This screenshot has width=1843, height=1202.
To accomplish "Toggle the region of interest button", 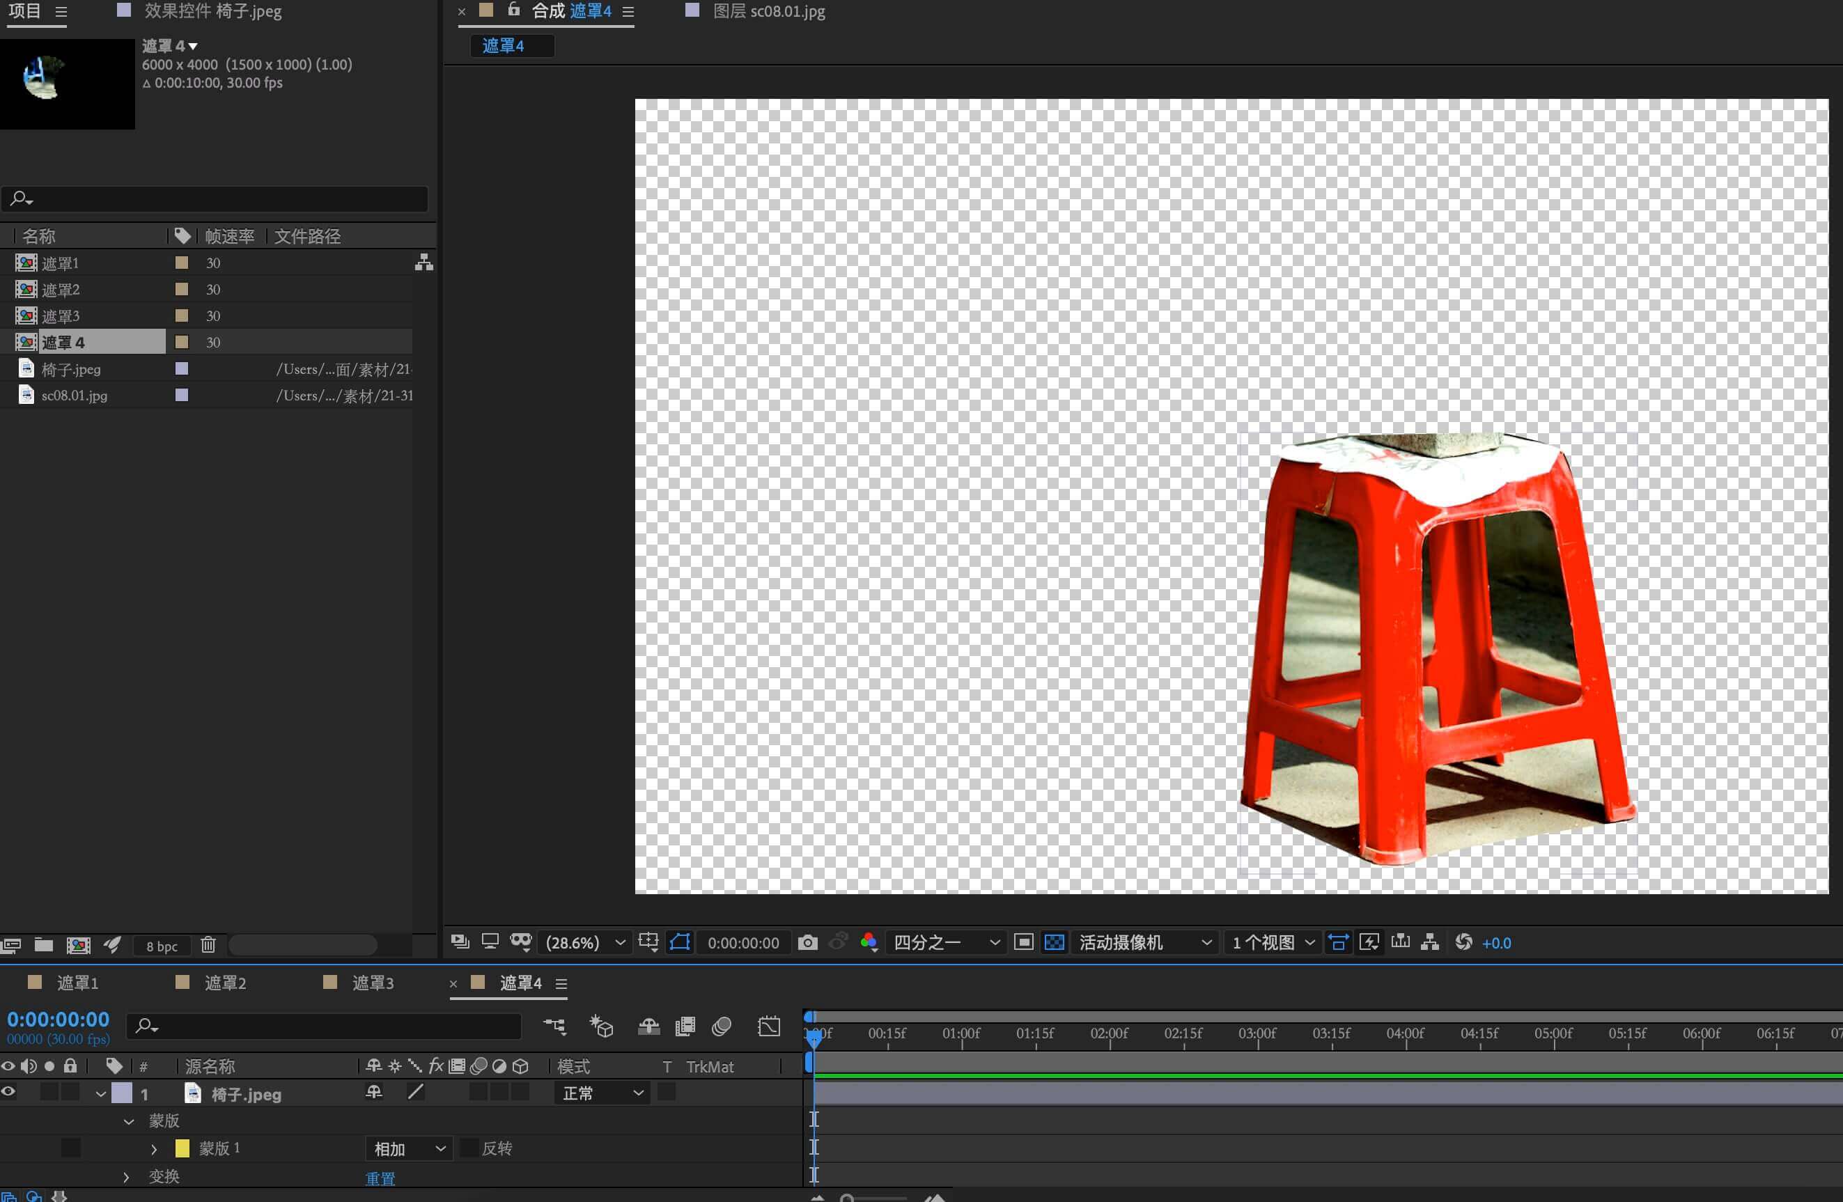I will pos(1023,942).
